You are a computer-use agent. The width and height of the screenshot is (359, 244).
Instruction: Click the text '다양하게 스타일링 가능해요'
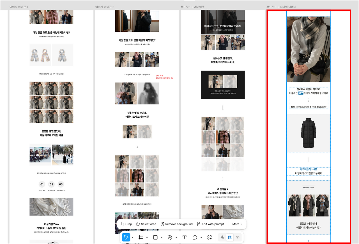pyautogui.click(x=309, y=173)
